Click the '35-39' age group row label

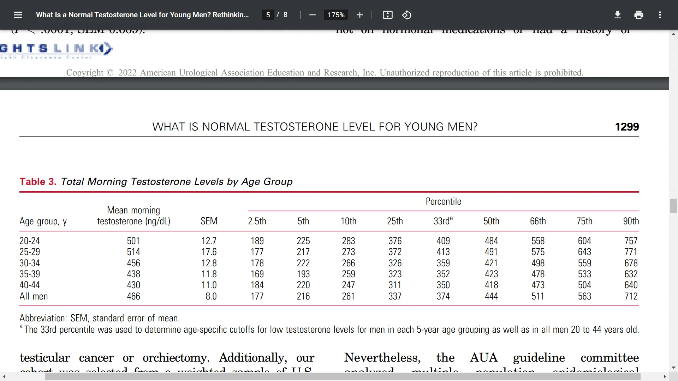click(30, 274)
